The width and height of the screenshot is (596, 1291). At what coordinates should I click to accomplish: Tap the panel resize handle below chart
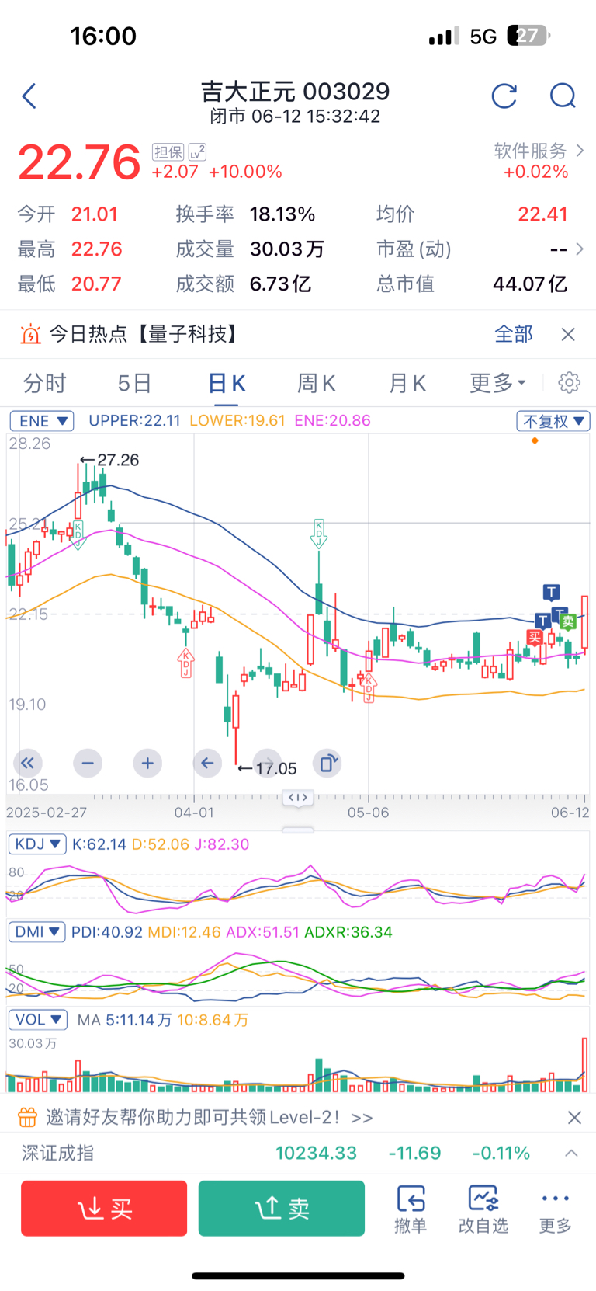pyautogui.click(x=298, y=830)
